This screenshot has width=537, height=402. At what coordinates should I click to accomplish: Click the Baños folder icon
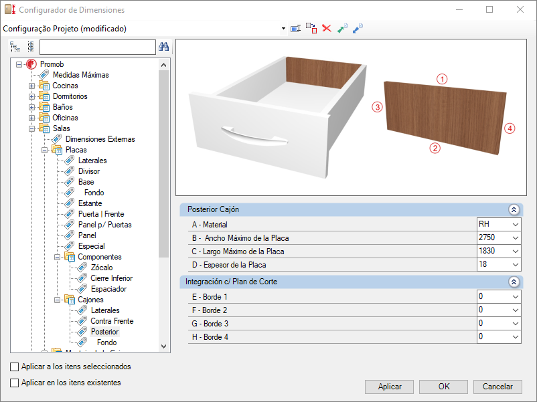tap(44, 107)
